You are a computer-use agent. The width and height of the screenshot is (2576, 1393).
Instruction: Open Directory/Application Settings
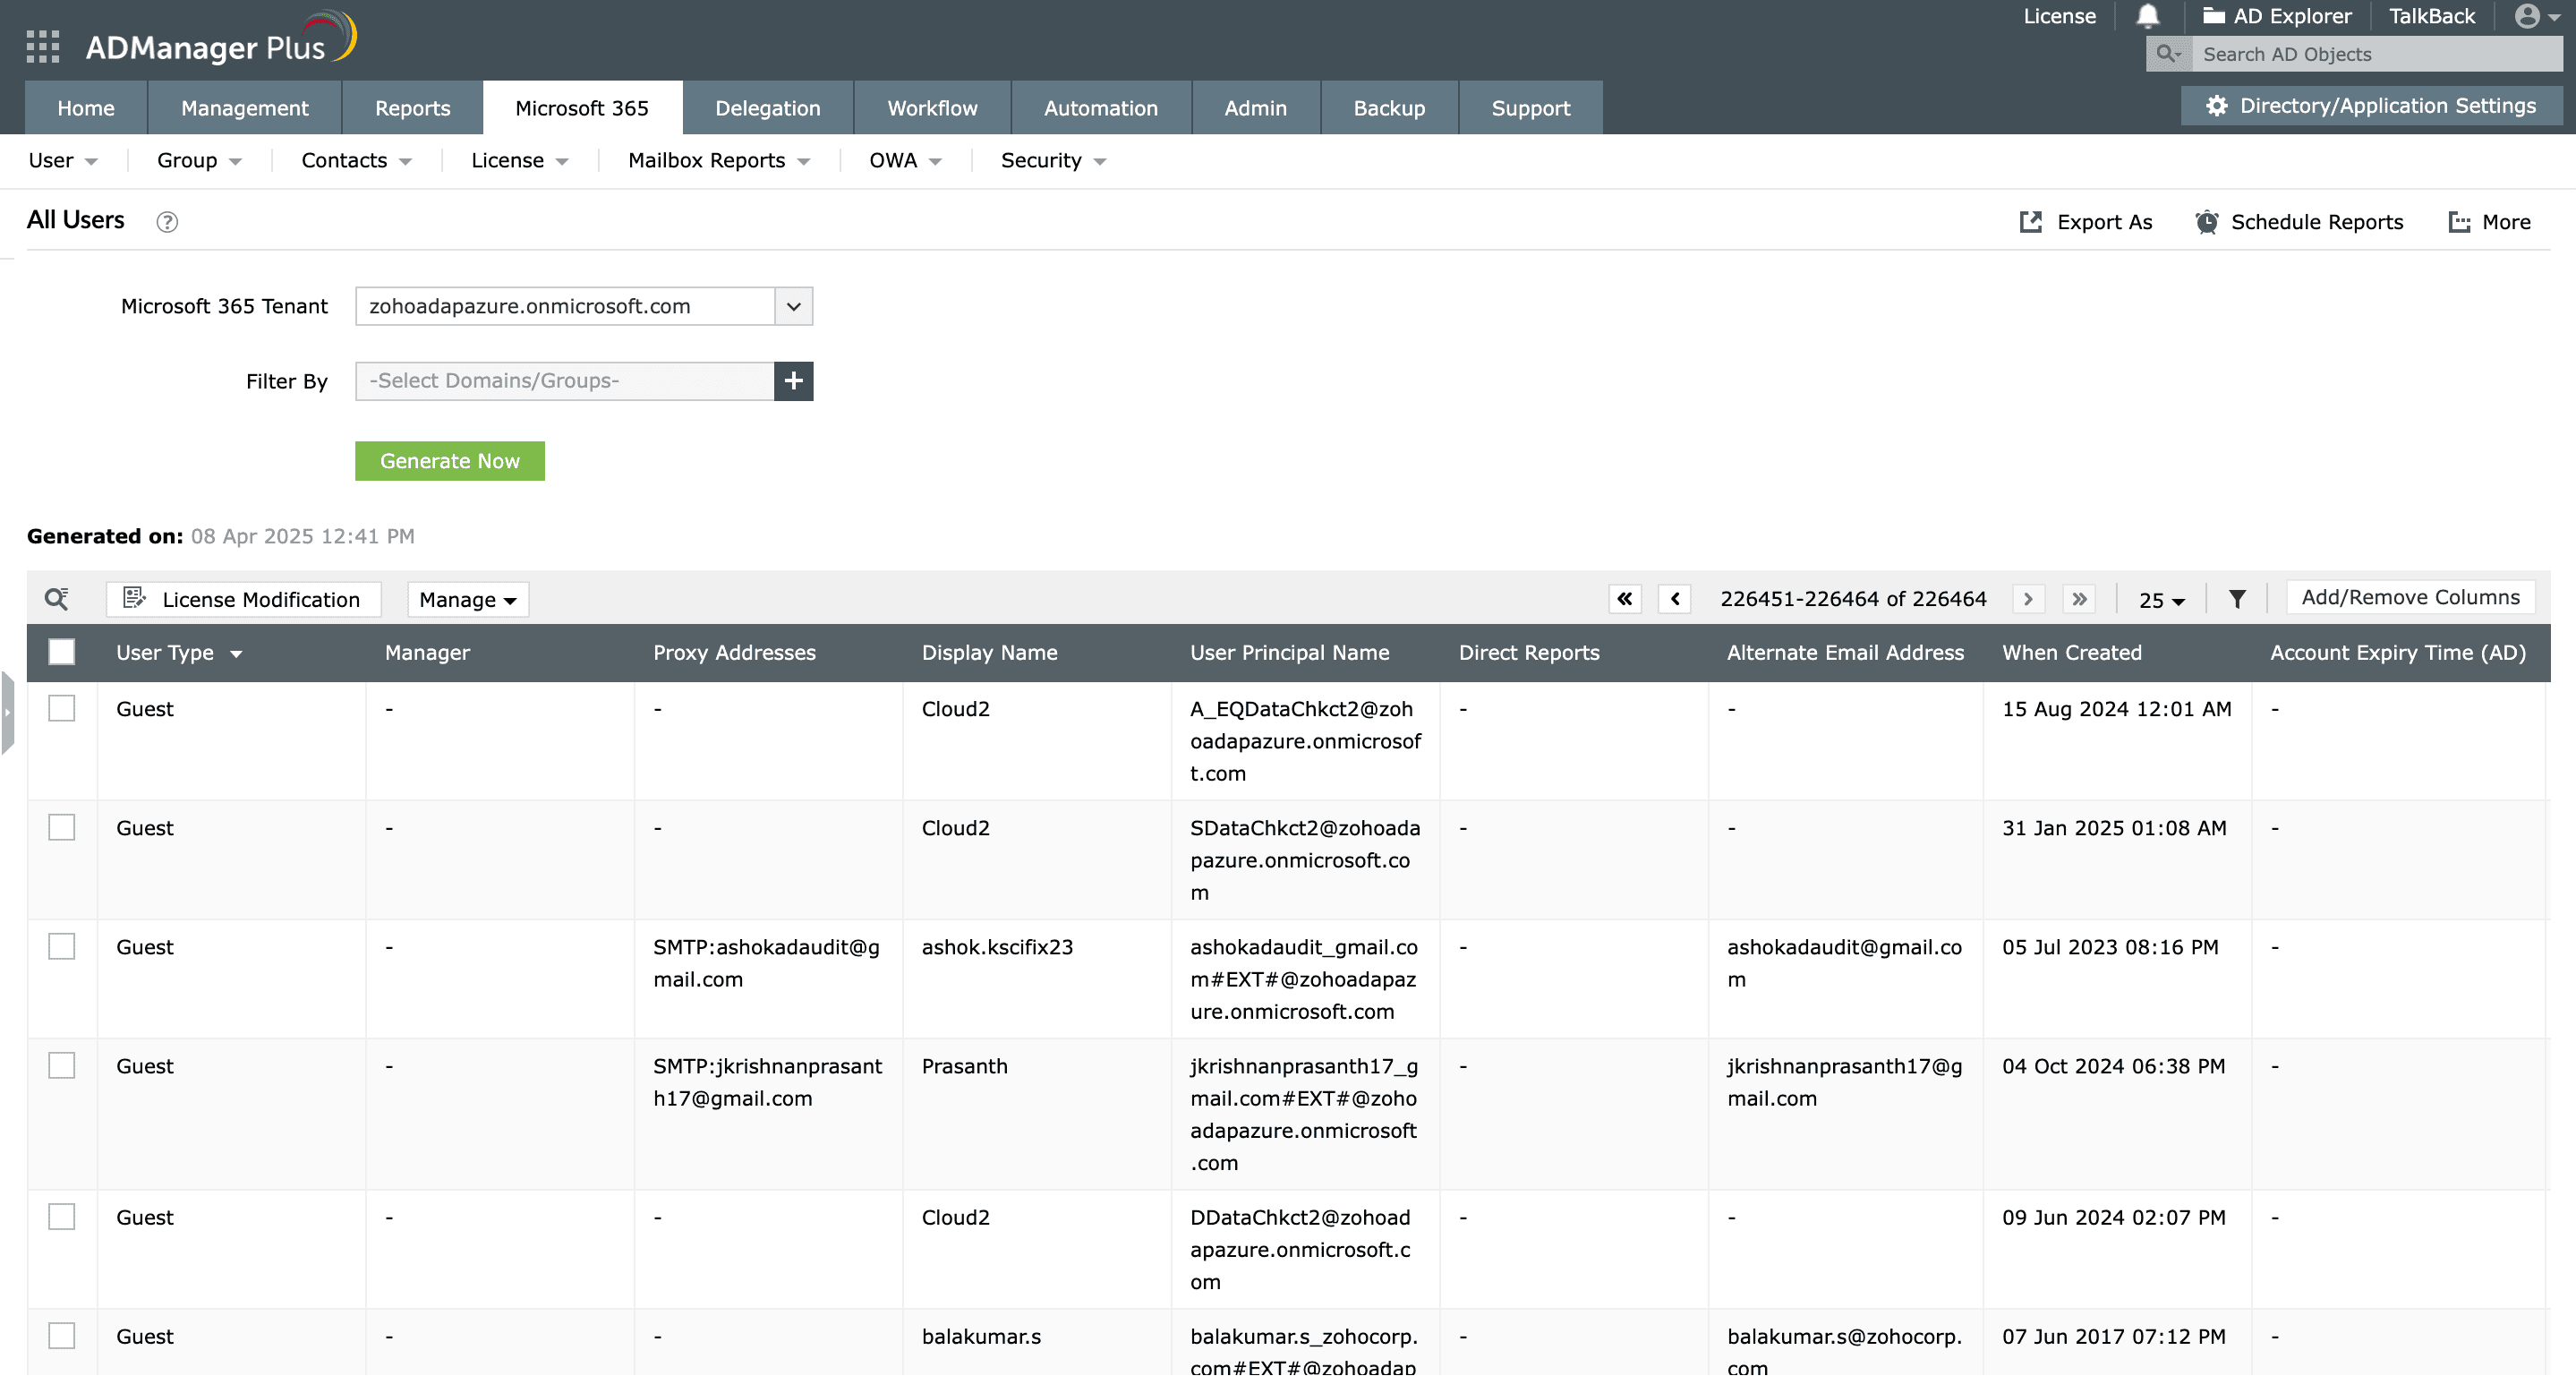[x=2370, y=105]
